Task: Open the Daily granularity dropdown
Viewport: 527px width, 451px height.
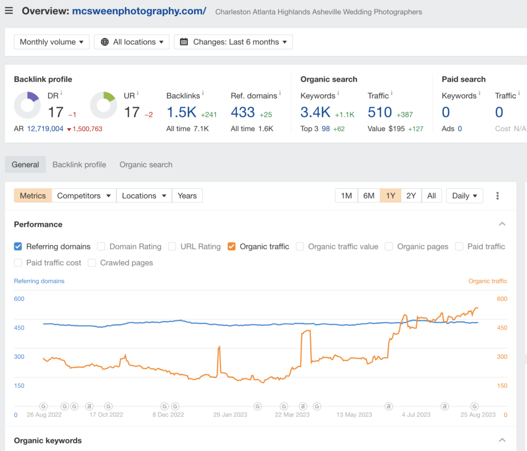Action: (465, 196)
